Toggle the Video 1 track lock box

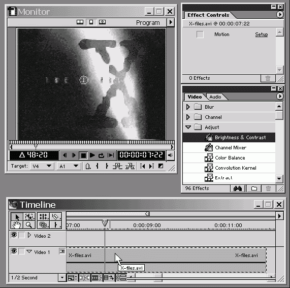pos(22,251)
